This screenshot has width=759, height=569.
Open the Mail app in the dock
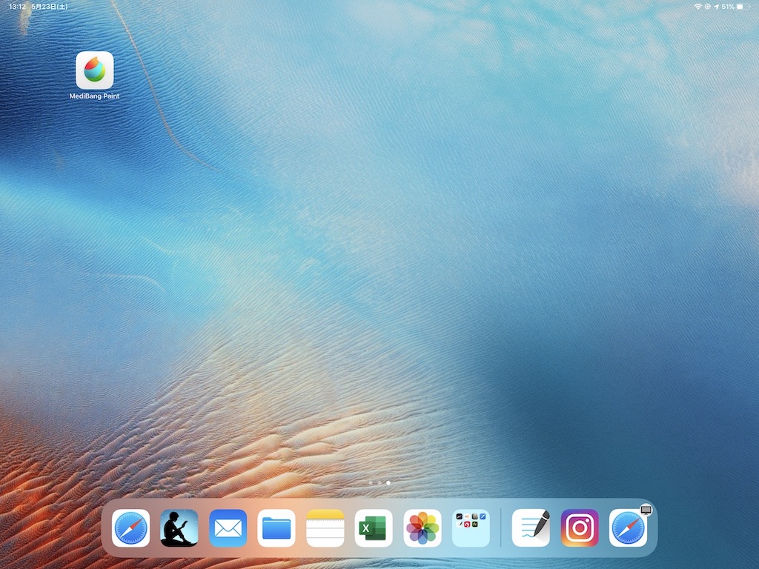point(228,528)
